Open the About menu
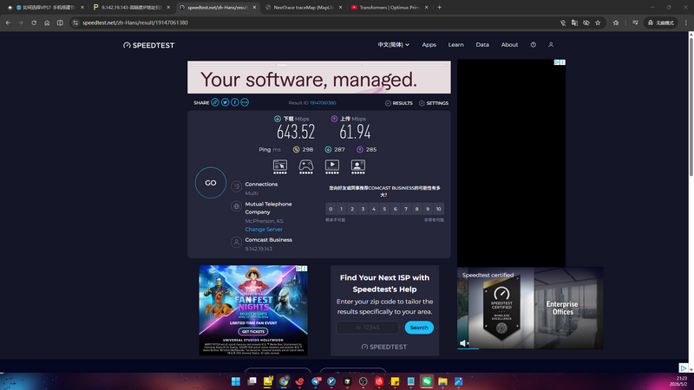This screenshot has width=694, height=390. 509,45
